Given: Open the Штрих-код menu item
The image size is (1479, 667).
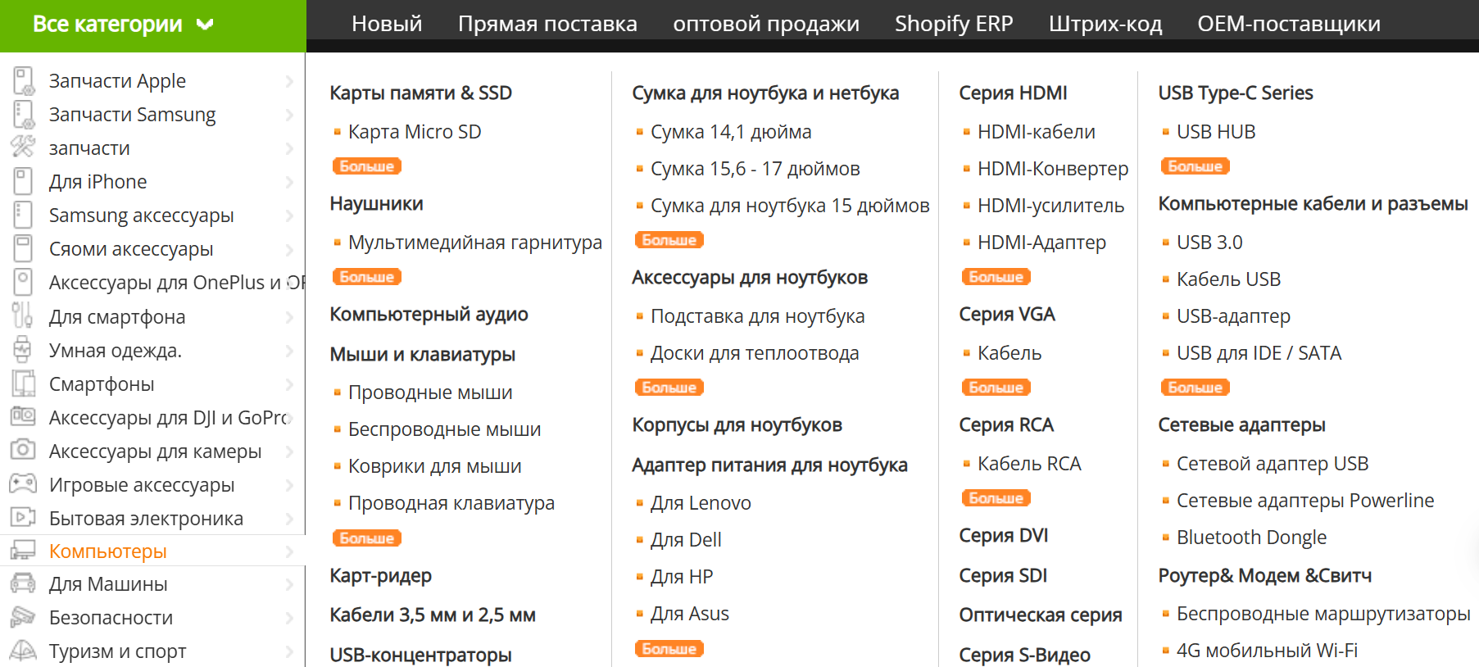Looking at the screenshot, I should click(1105, 24).
